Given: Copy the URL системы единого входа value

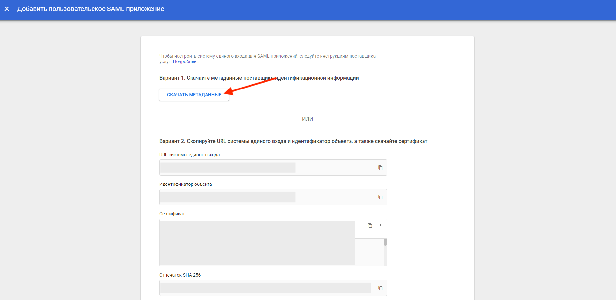Looking at the screenshot, I should click(x=380, y=168).
